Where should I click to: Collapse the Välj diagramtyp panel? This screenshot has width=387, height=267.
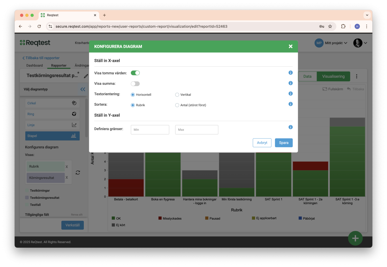[x=83, y=89]
